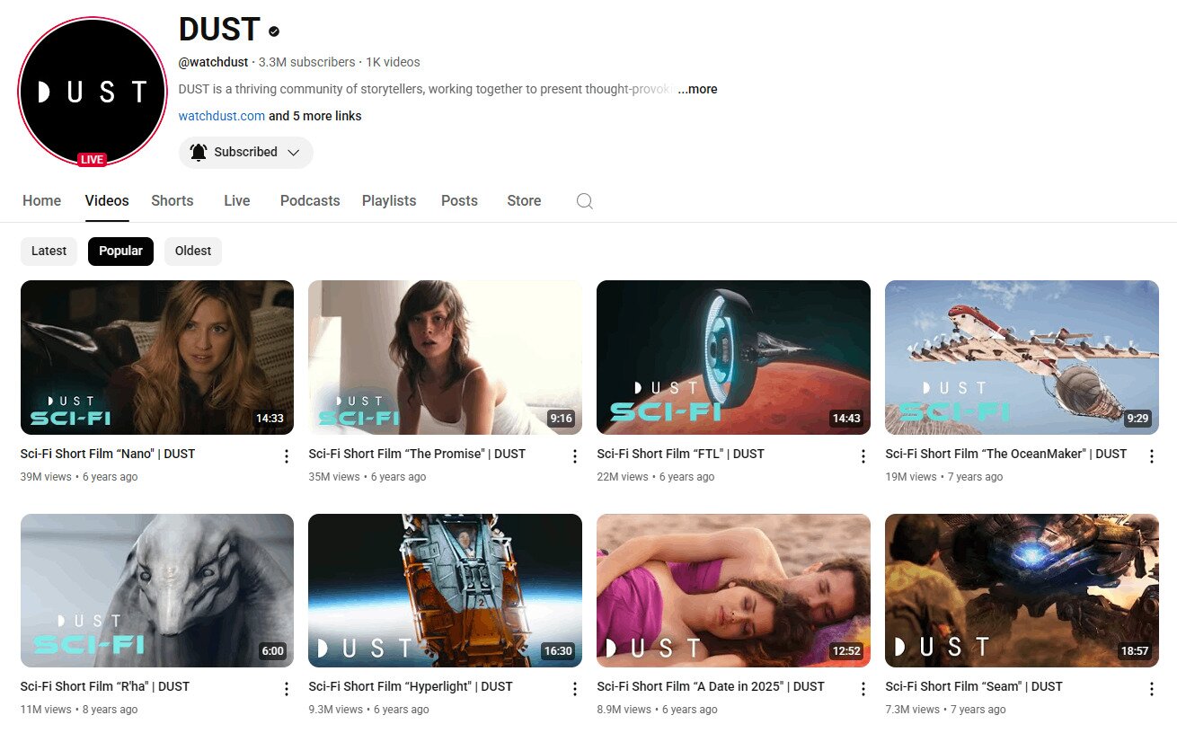Click the DUST channel avatar

point(92,92)
